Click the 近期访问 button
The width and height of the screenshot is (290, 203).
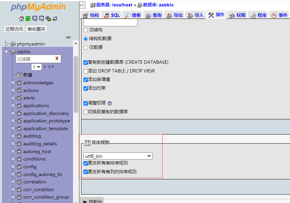pos(14,29)
